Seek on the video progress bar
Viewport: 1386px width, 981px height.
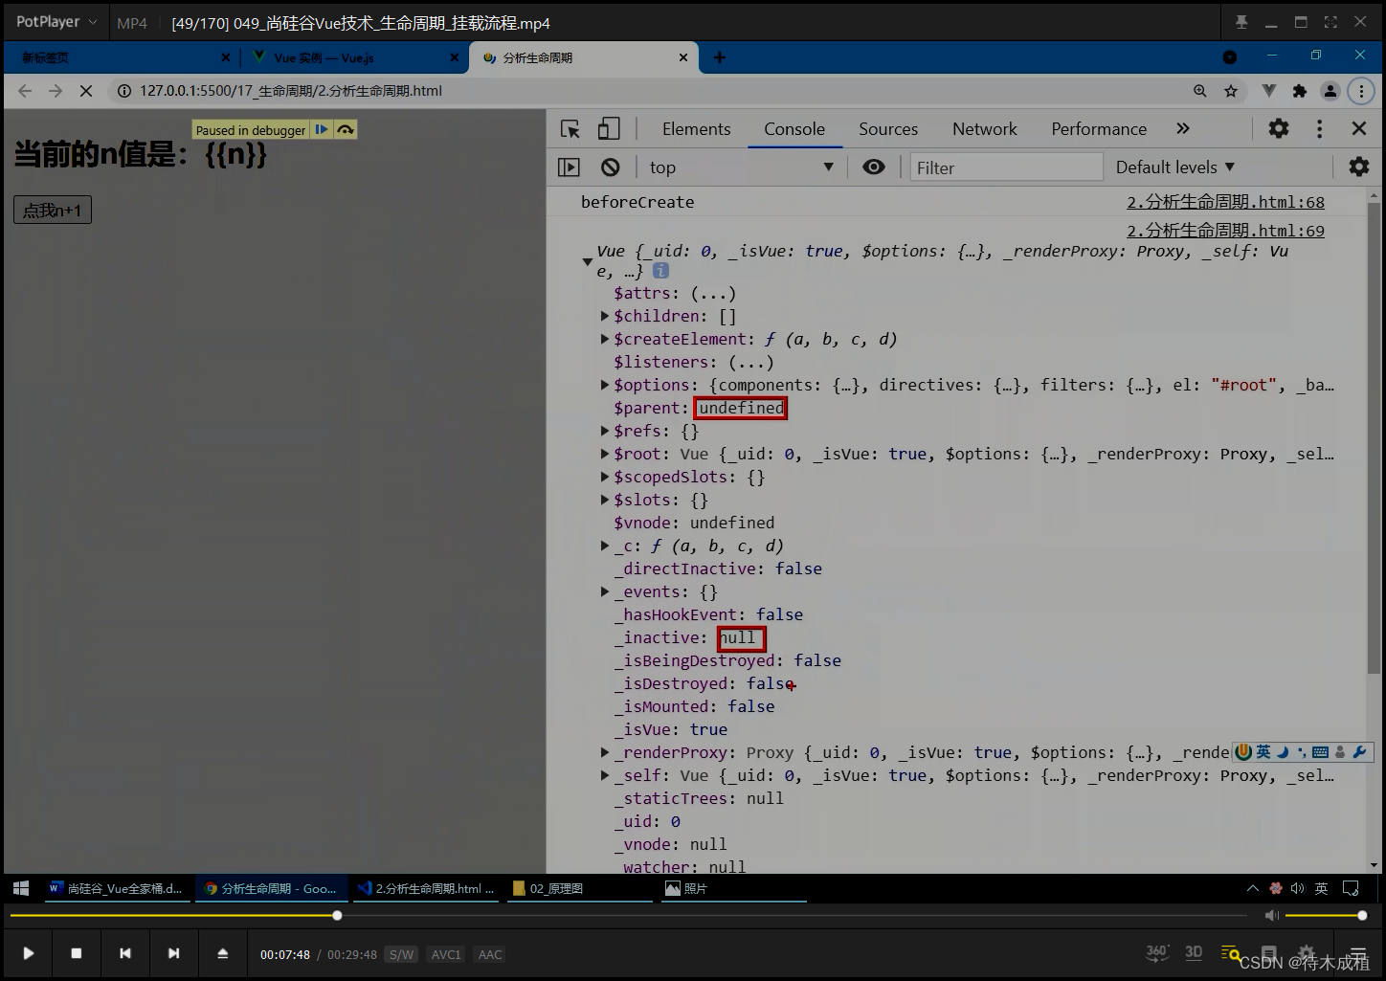628,916
